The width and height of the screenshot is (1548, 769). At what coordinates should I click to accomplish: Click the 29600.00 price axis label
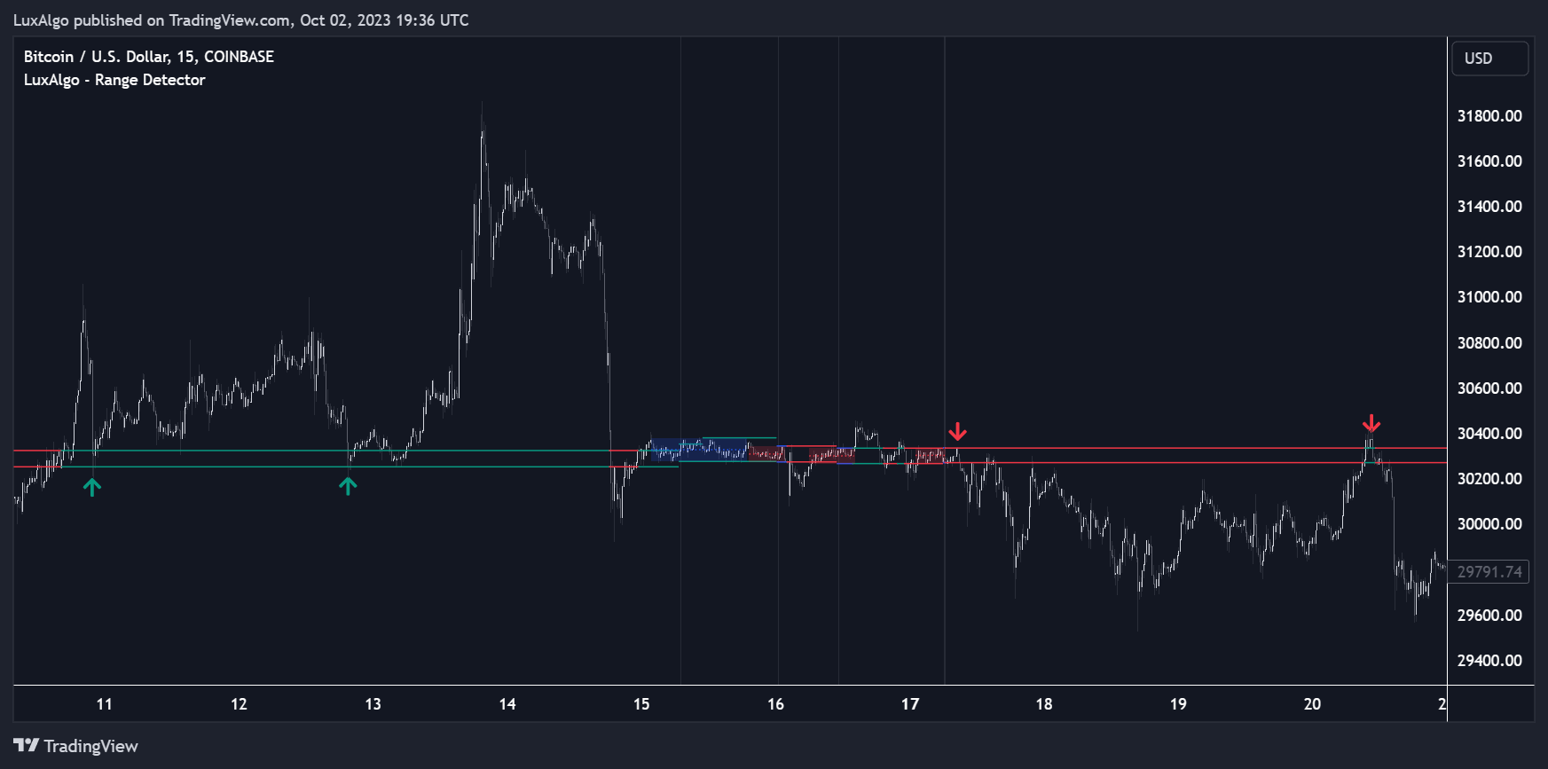click(x=1489, y=616)
